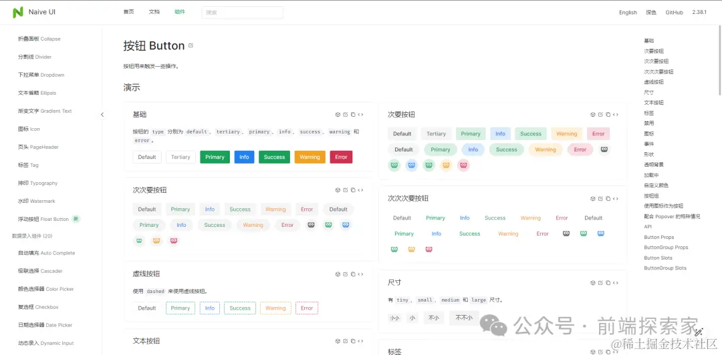Show code brackets icon in 文本按钮 card
This screenshot has width=722, height=355.
point(360,341)
